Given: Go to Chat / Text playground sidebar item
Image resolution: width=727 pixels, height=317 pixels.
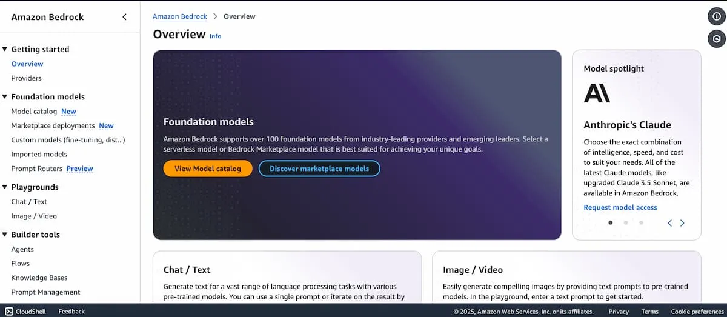Looking at the screenshot, I should [x=29, y=202].
